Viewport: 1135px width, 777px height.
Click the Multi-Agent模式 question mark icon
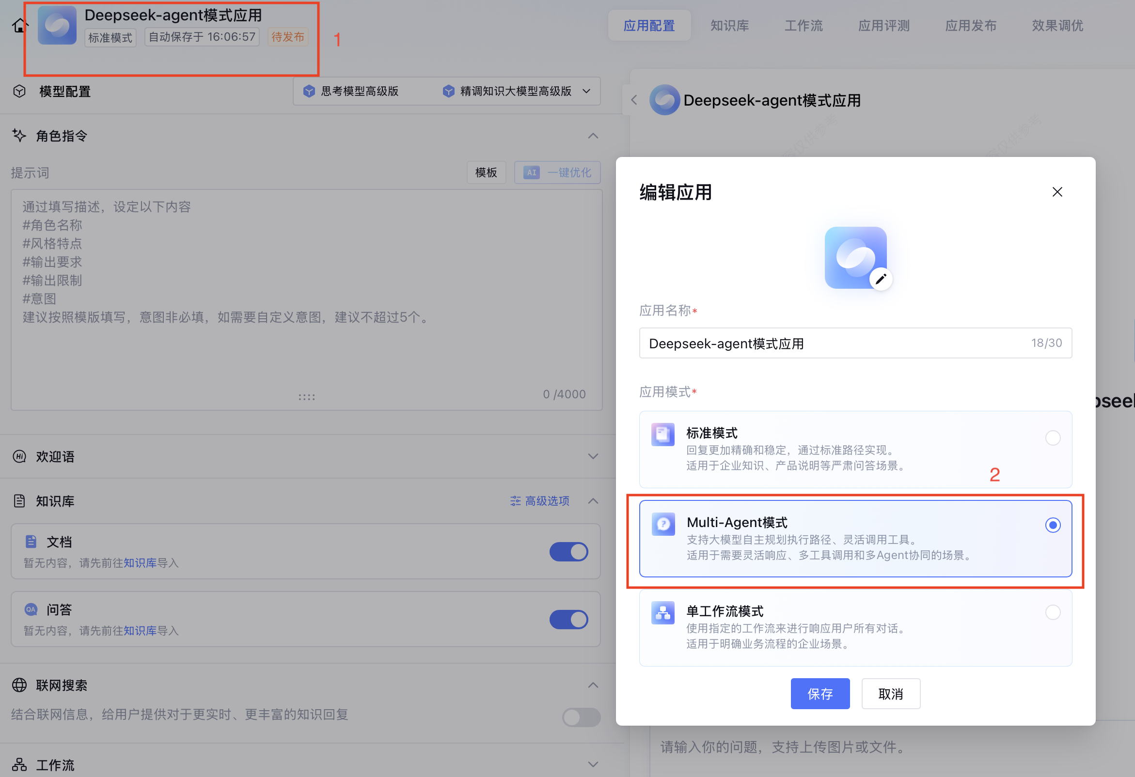coord(663,524)
